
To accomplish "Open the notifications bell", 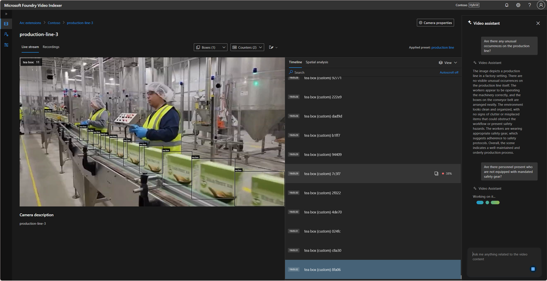I will pos(506,5).
